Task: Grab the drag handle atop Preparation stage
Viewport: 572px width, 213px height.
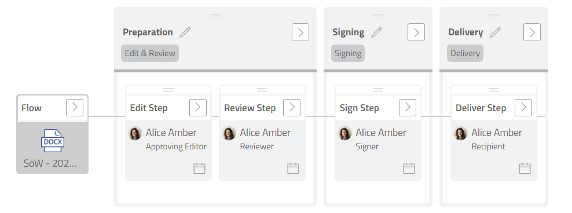Action: tap(215, 16)
